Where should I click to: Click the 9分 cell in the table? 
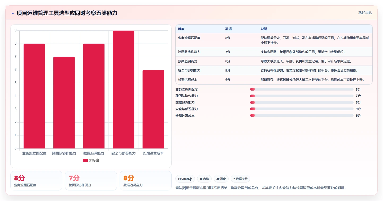[x=228, y=71]
